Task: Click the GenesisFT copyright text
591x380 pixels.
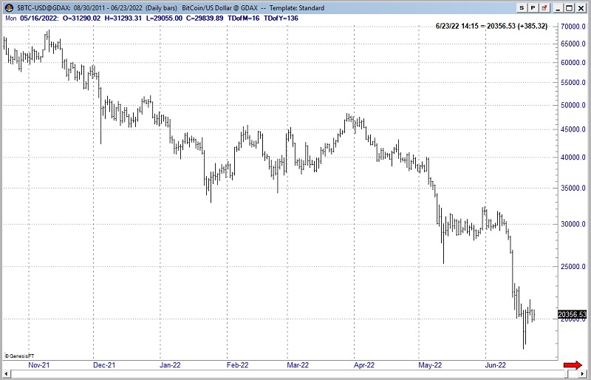Action: point(22,356)
